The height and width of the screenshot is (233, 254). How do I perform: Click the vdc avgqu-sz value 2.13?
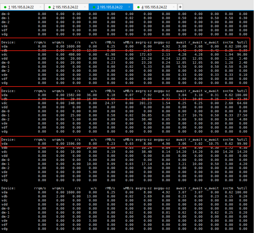(166, 55)
